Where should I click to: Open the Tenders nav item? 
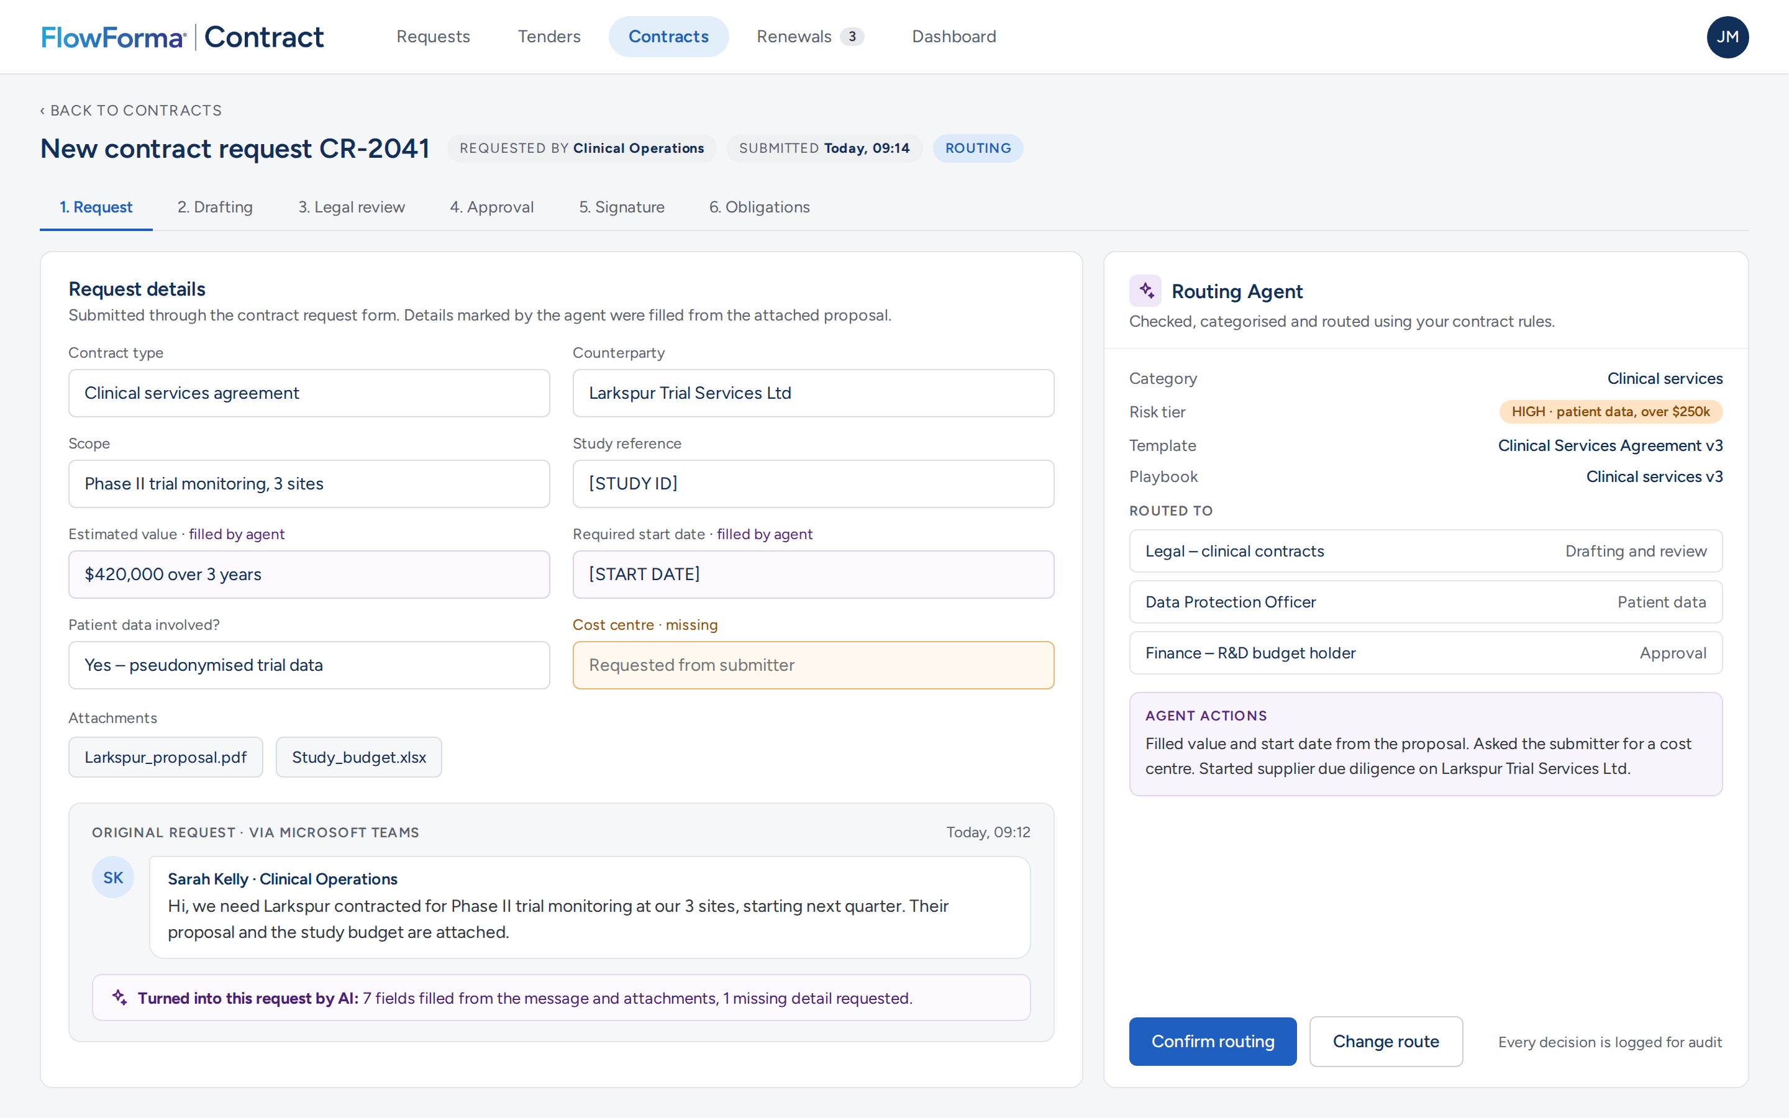pyautogui.click(x=549, y=36)
